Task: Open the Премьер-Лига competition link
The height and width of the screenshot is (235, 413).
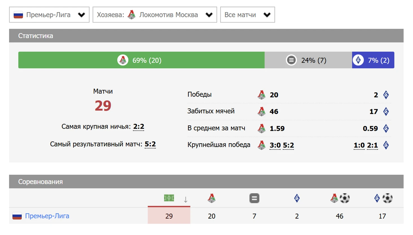Action: (x=47, y=216)
